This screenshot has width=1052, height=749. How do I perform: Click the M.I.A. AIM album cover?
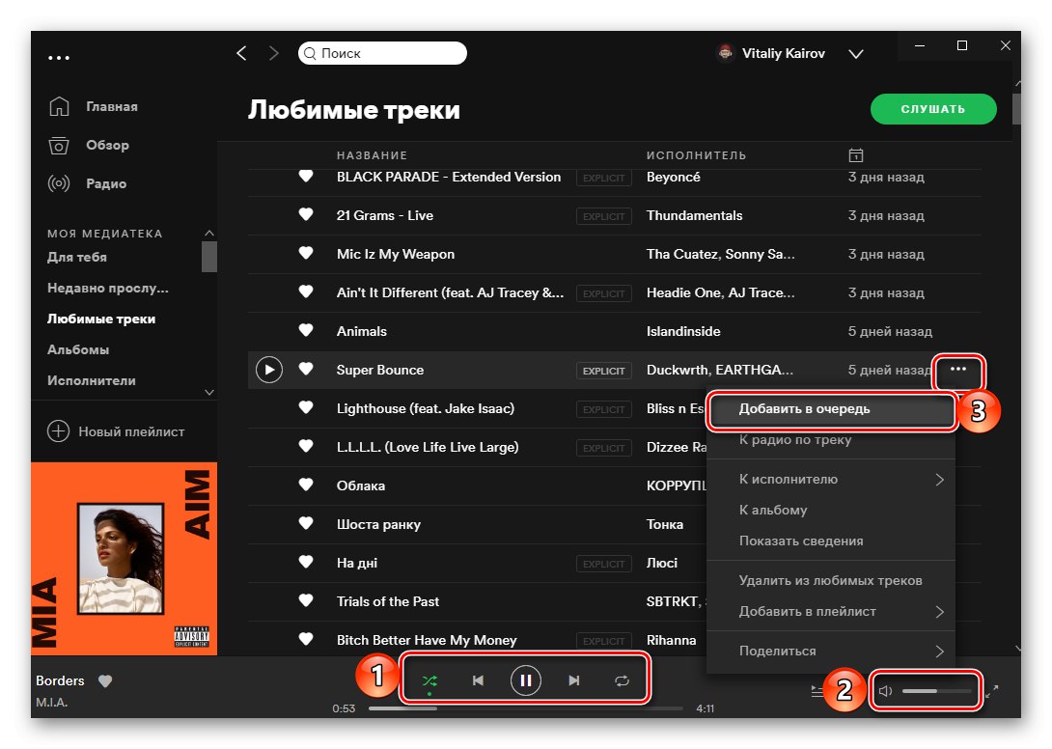tap(125, 559)
